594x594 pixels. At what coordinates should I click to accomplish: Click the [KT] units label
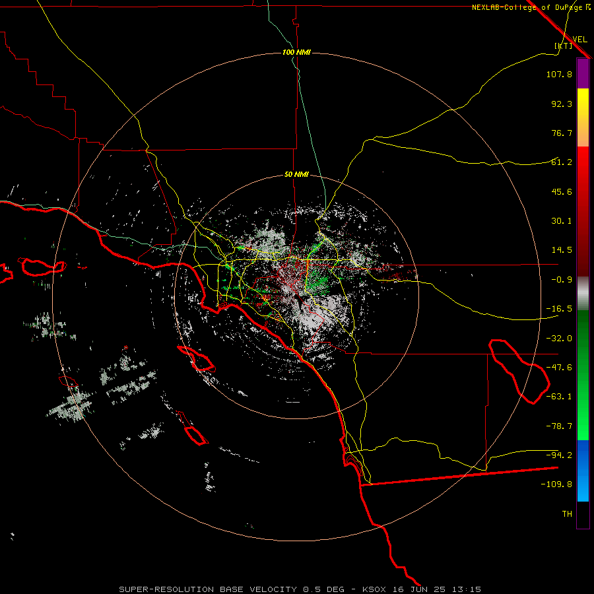pyautogui.click(x=564, y=46)
